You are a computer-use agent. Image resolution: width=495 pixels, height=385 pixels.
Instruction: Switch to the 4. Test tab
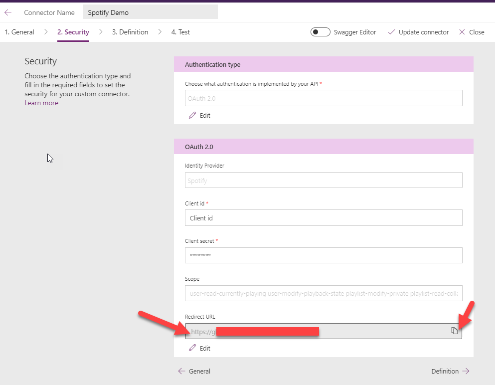[180, 32]
